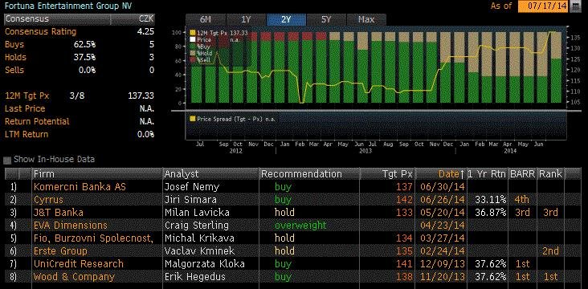This screenshot has height=289, width=588.
Task: Open J&T Banka firm link
Action: (x=58, y=213)
